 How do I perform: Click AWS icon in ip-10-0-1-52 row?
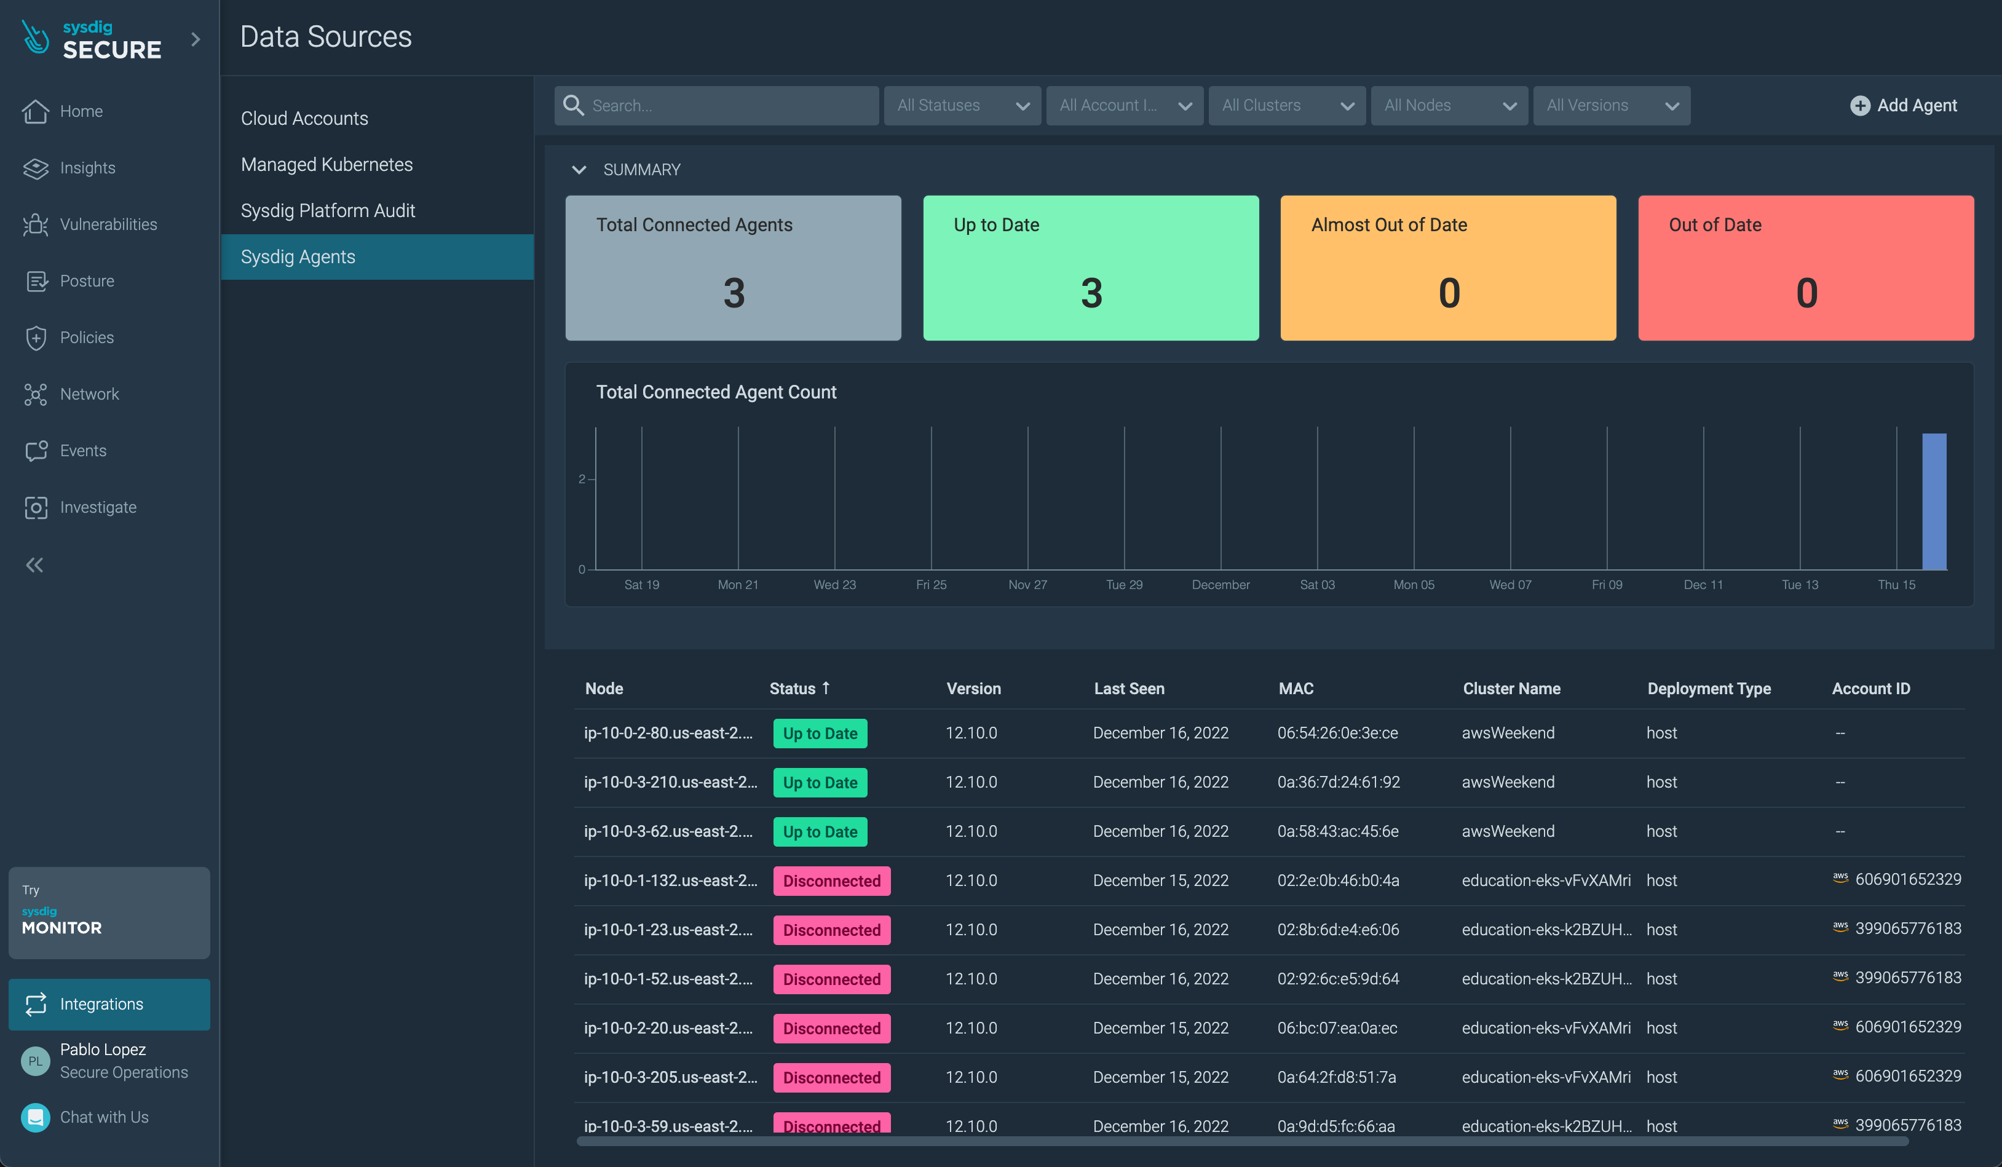coord(1840,976)
